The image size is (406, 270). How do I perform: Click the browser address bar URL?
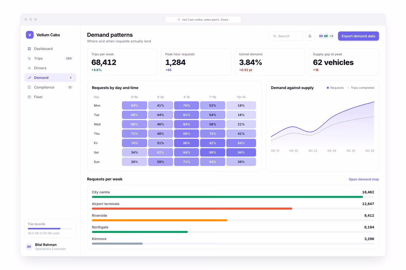[x=203, y=20]
